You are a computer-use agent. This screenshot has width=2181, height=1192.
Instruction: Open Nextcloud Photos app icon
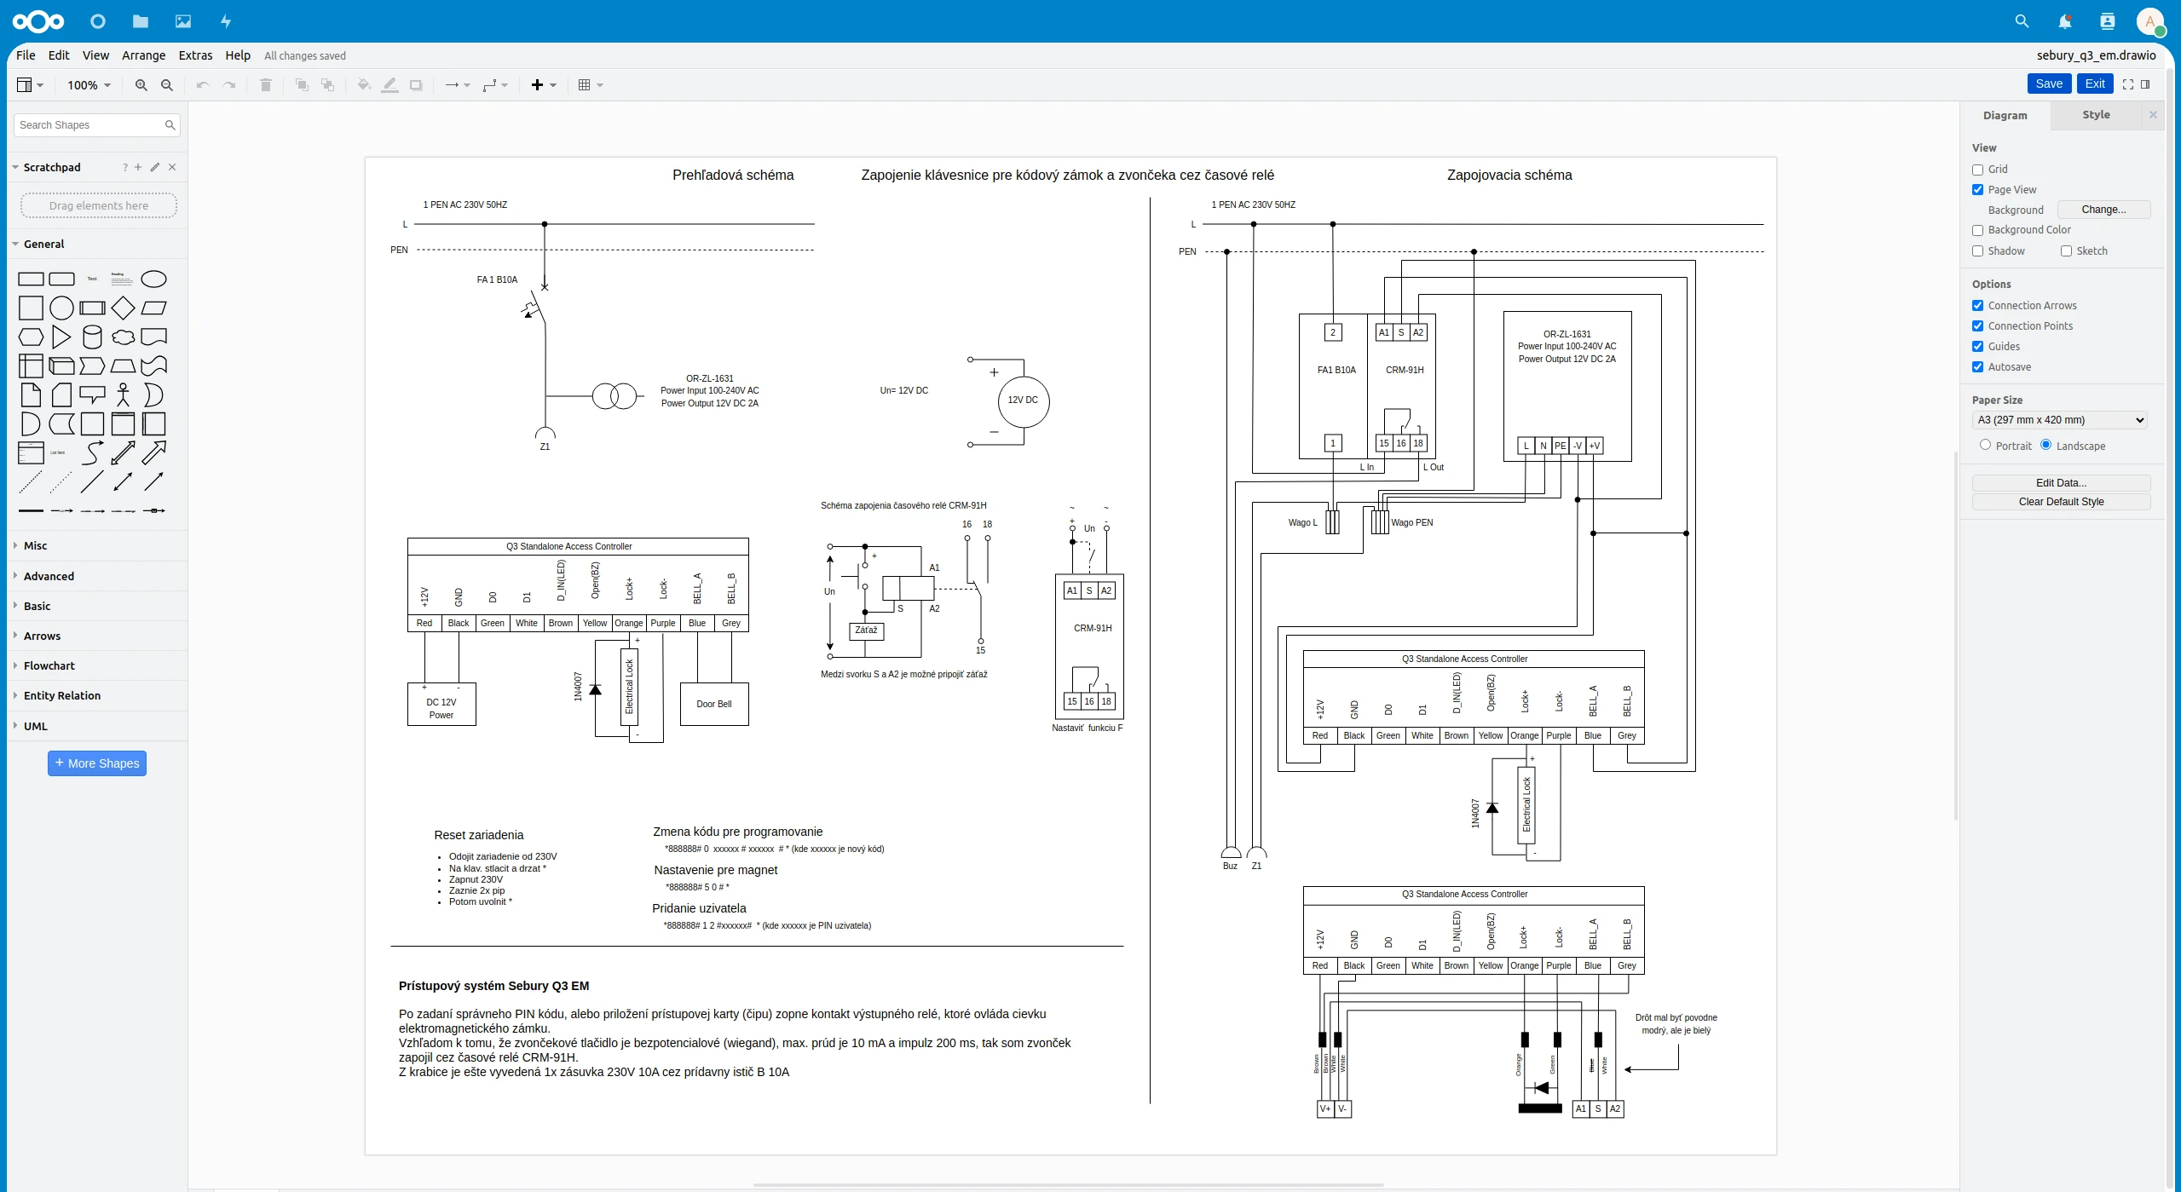[183, 21]
